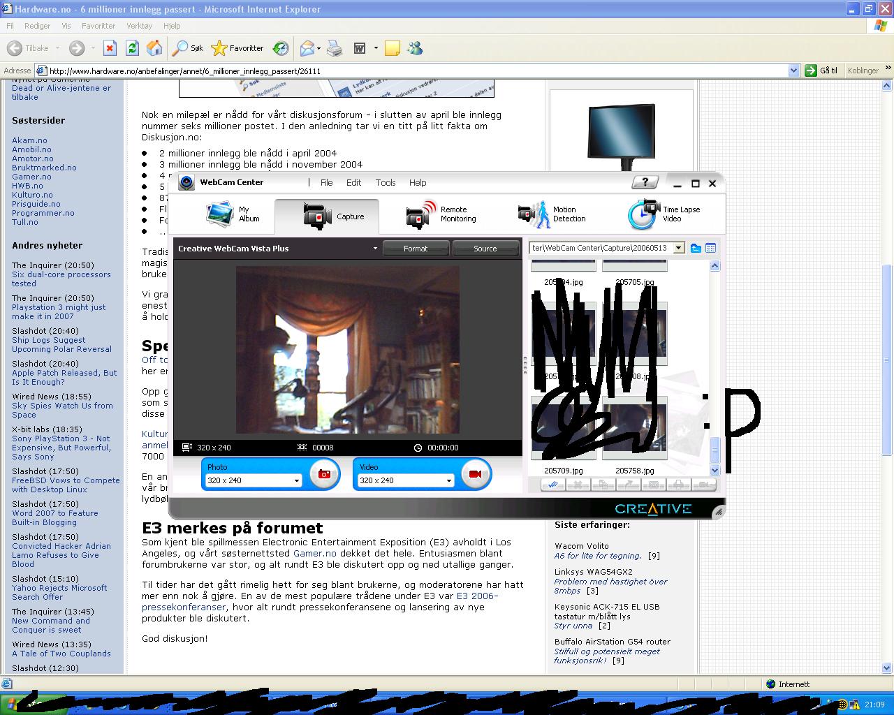Select the 205709.jpg thumbnail
The image size is (894, 715).
[x=564, y=429]
